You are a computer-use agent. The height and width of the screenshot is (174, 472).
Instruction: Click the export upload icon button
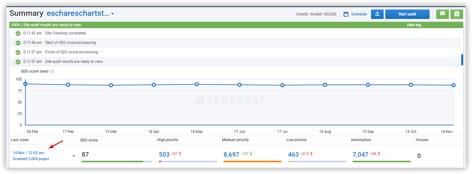pos(377,14)
